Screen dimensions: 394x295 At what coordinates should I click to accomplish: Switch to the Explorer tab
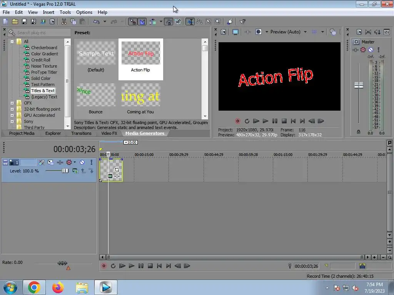[53, 133]
